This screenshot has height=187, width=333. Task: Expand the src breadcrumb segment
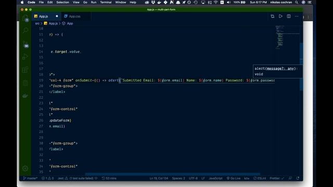37,23
